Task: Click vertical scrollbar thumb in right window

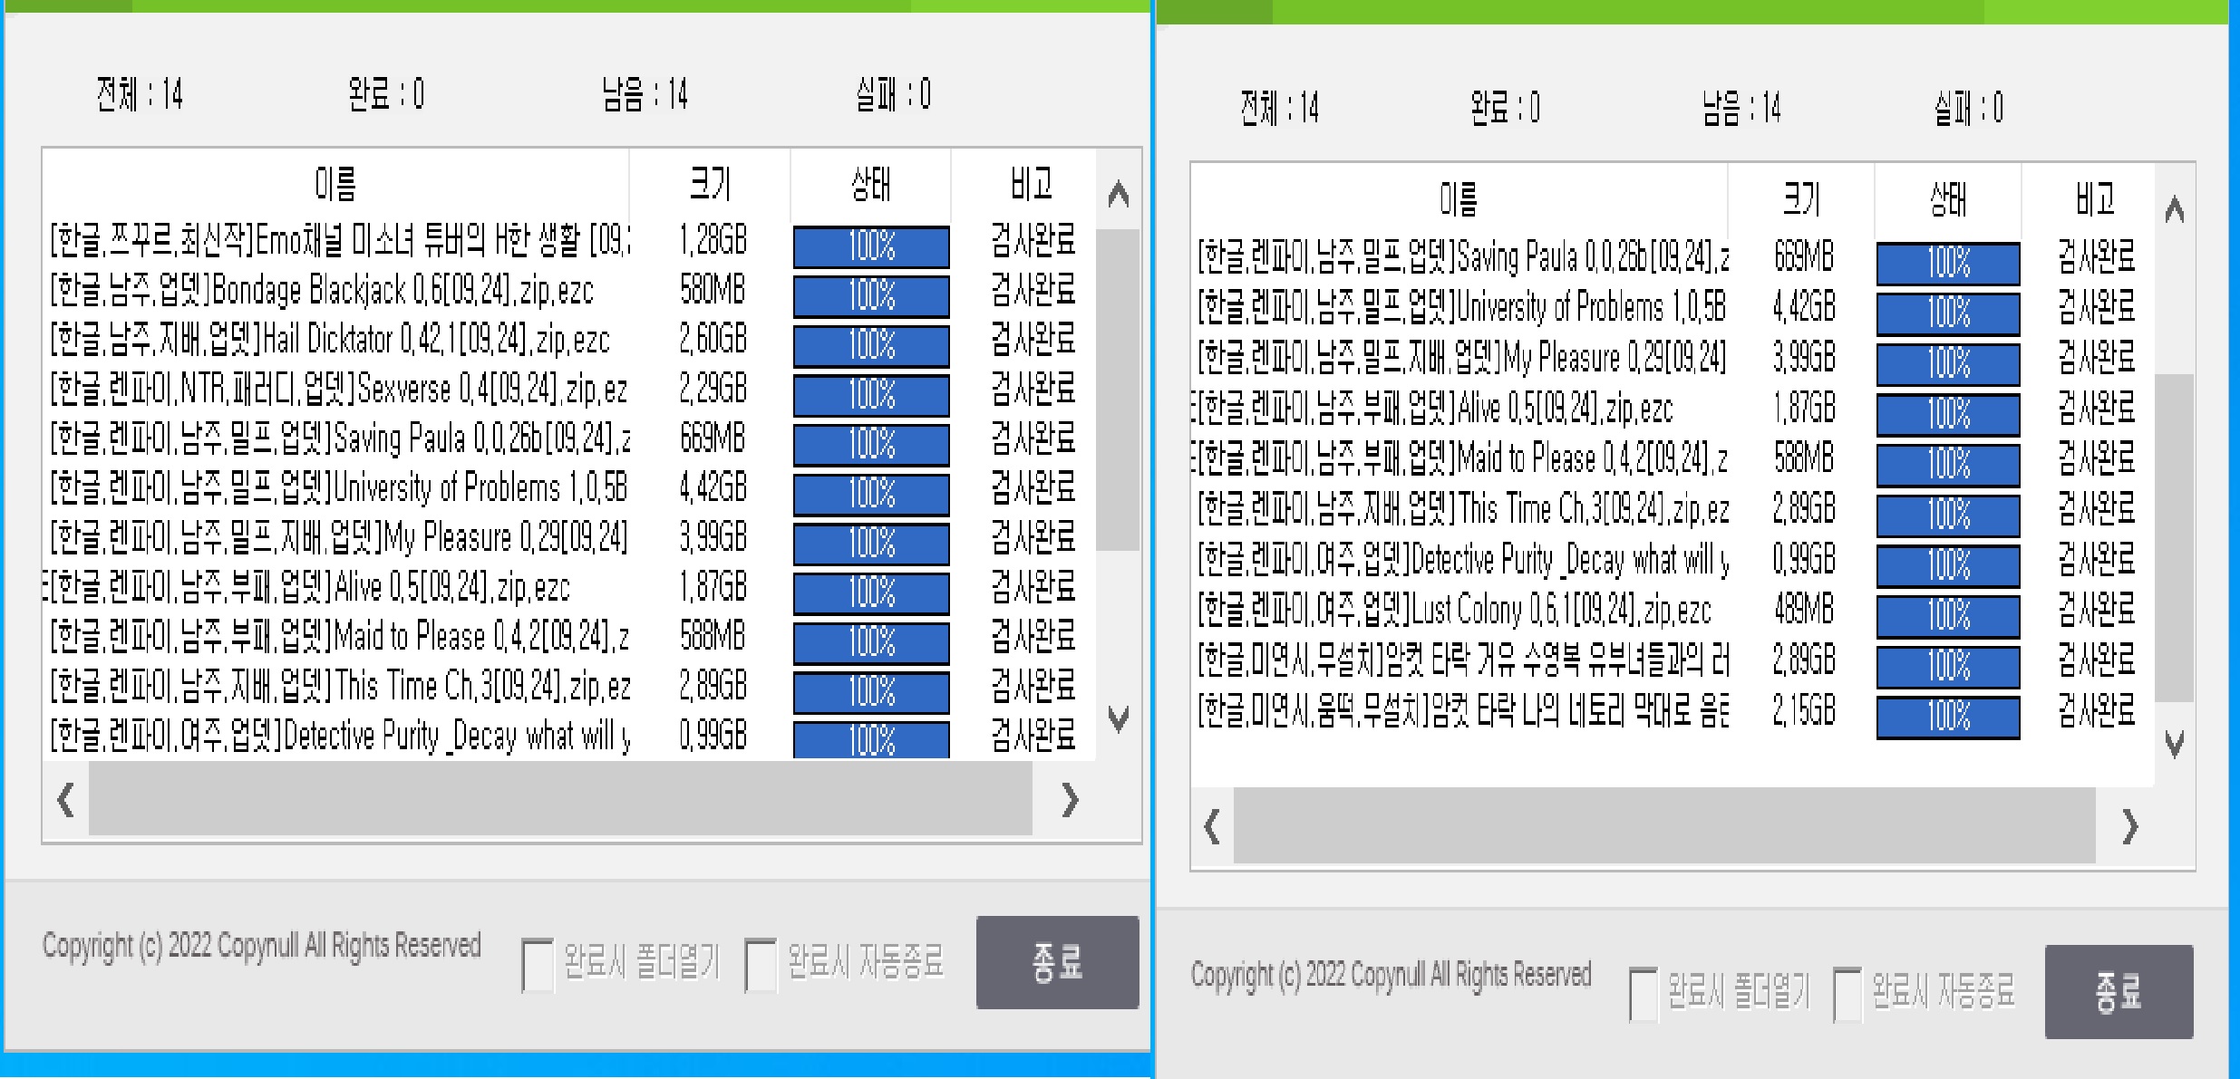Action: pyautogui.click(x=2173, y=536)
